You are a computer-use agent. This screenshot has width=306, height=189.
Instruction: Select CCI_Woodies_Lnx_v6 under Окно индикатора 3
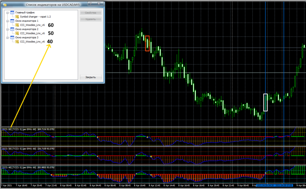(x=32, y=42)
